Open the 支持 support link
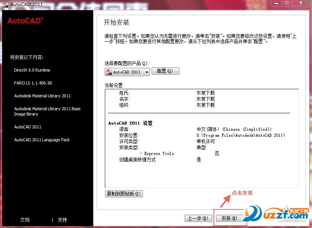This screenshot has width=312, height=228. click(62, 220)
